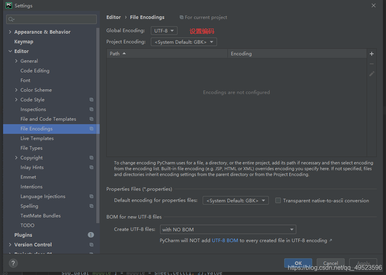Click the Remove path minus icon
The image size is (386, 275).
(x=371, y=63)
